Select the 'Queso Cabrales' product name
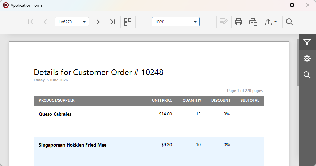Viewport: 316px width, 166px height. 55,114
